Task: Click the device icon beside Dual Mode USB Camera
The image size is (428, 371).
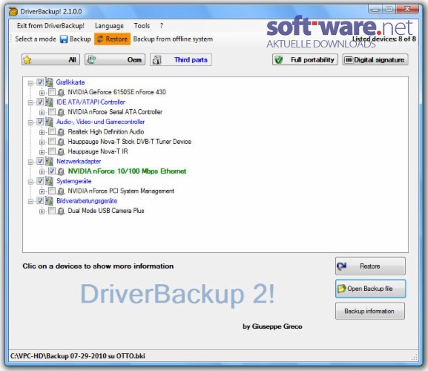Action: pos(61,211)
